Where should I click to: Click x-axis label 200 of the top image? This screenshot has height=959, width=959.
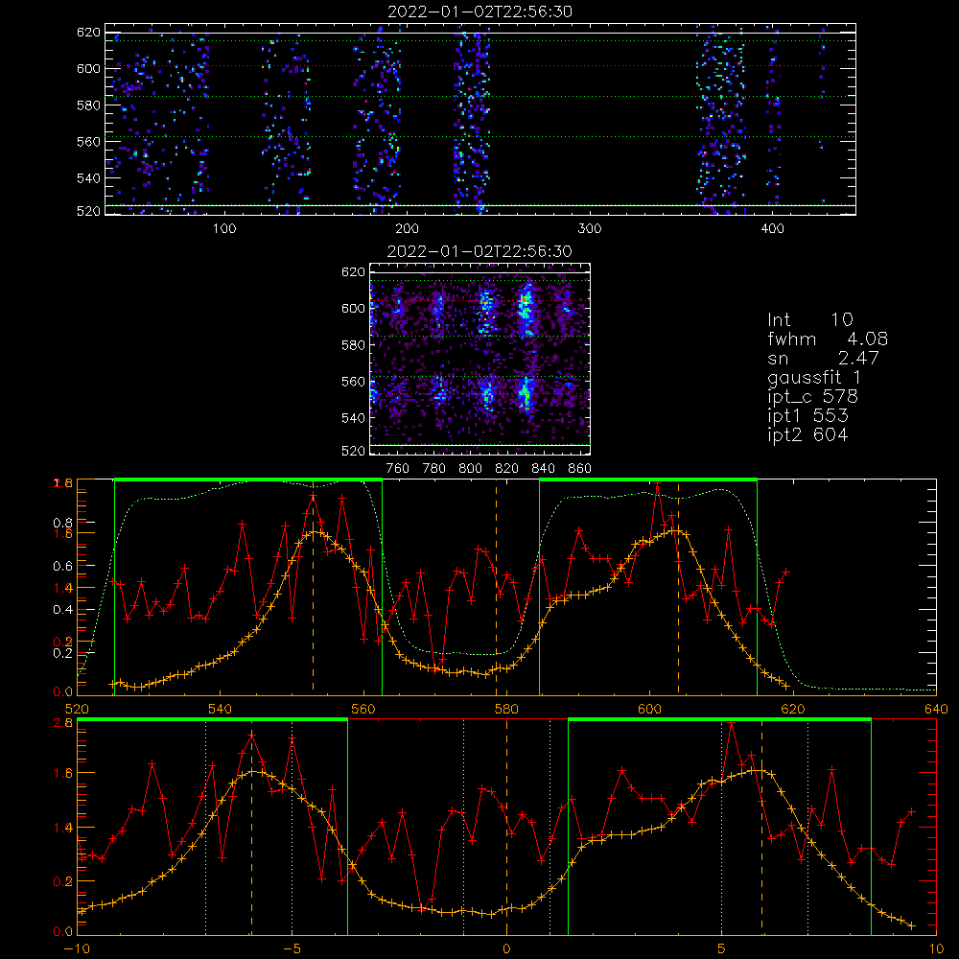pos(408,229)
